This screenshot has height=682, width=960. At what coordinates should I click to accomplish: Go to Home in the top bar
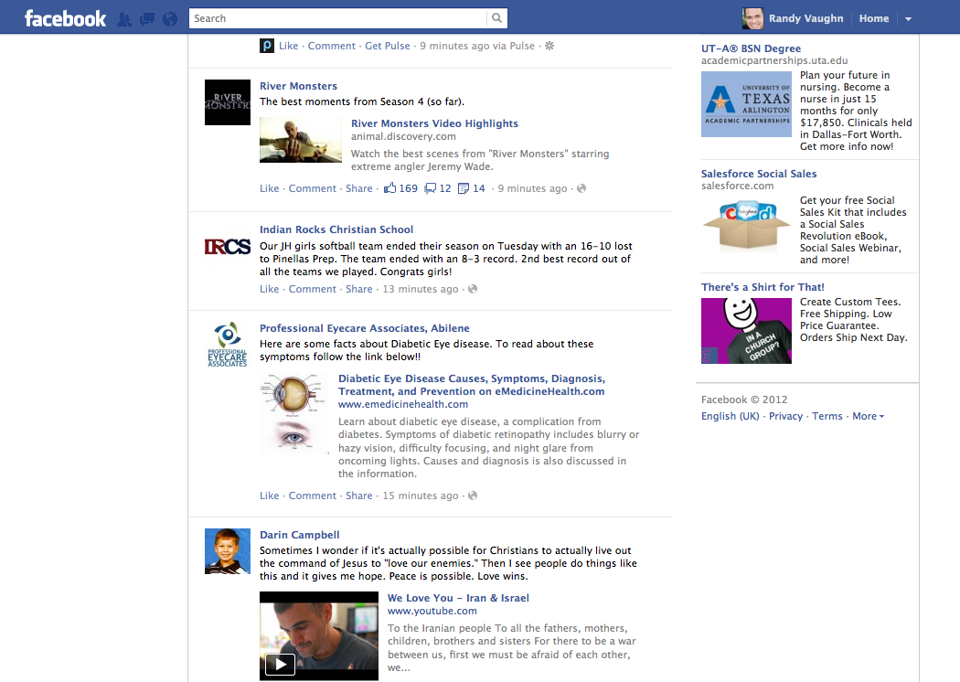pyautogui.click(x=874, y=18)
